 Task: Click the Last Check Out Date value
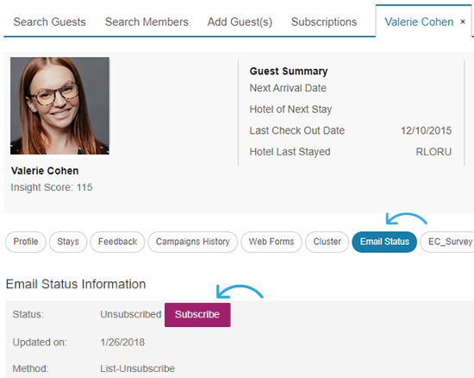coord(426,130)
